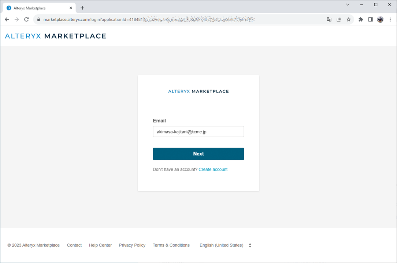Viewport: 397px width, 263px height.
Task: Click the share page icon
Action: [339, 19]
